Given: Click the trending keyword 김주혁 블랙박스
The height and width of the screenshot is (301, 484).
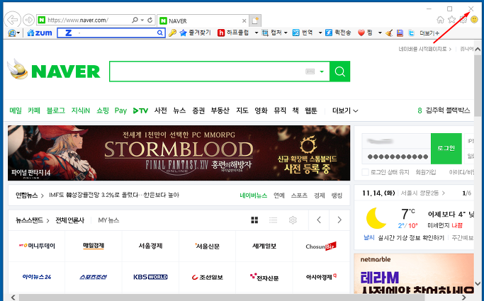Looking at the screenshot, I should (448, 110).
